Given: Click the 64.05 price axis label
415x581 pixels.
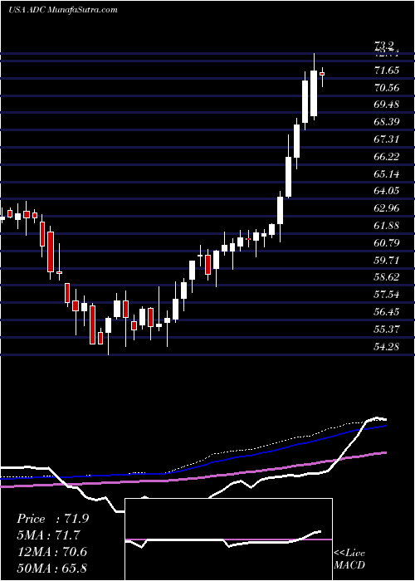Looking at the screenshot, I should [x=387, y=191].
